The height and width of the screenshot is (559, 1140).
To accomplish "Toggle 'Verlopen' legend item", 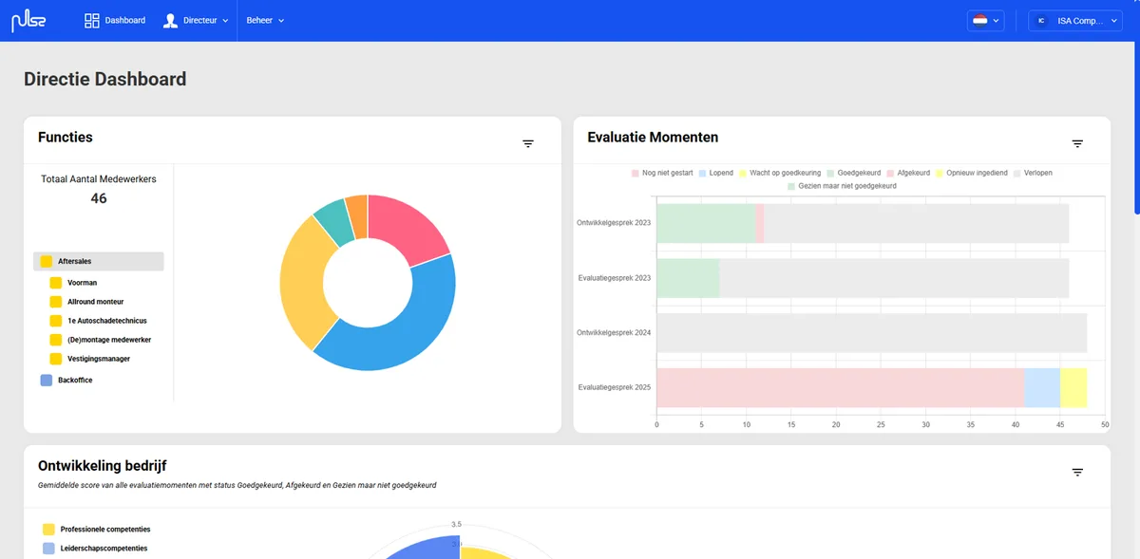I will [x=1032, y=174].
